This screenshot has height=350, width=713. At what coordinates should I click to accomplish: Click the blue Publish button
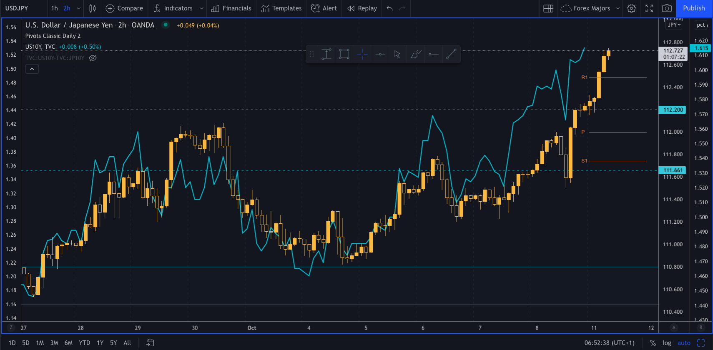pyautogui.click(x=694, y=8)
